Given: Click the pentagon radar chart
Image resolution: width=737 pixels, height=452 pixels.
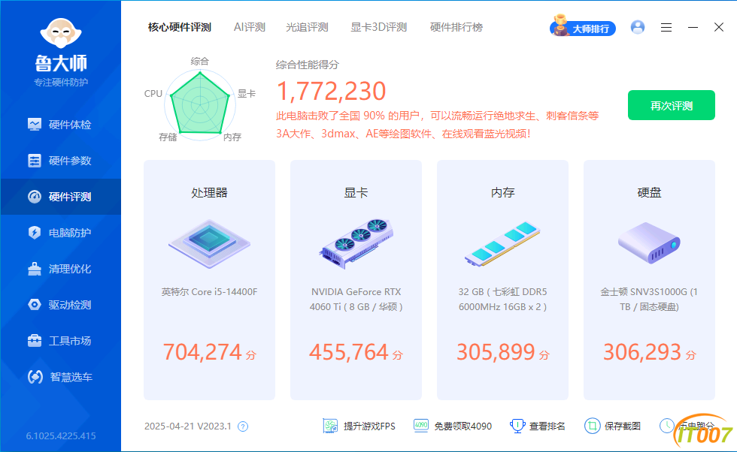Looking at the screenshot, I should click(200, 104).
